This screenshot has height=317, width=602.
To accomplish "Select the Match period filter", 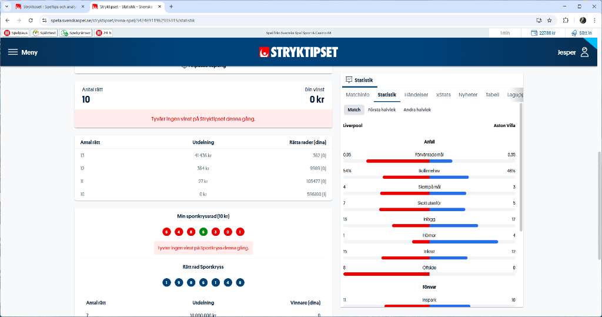I will coord(354,110).
